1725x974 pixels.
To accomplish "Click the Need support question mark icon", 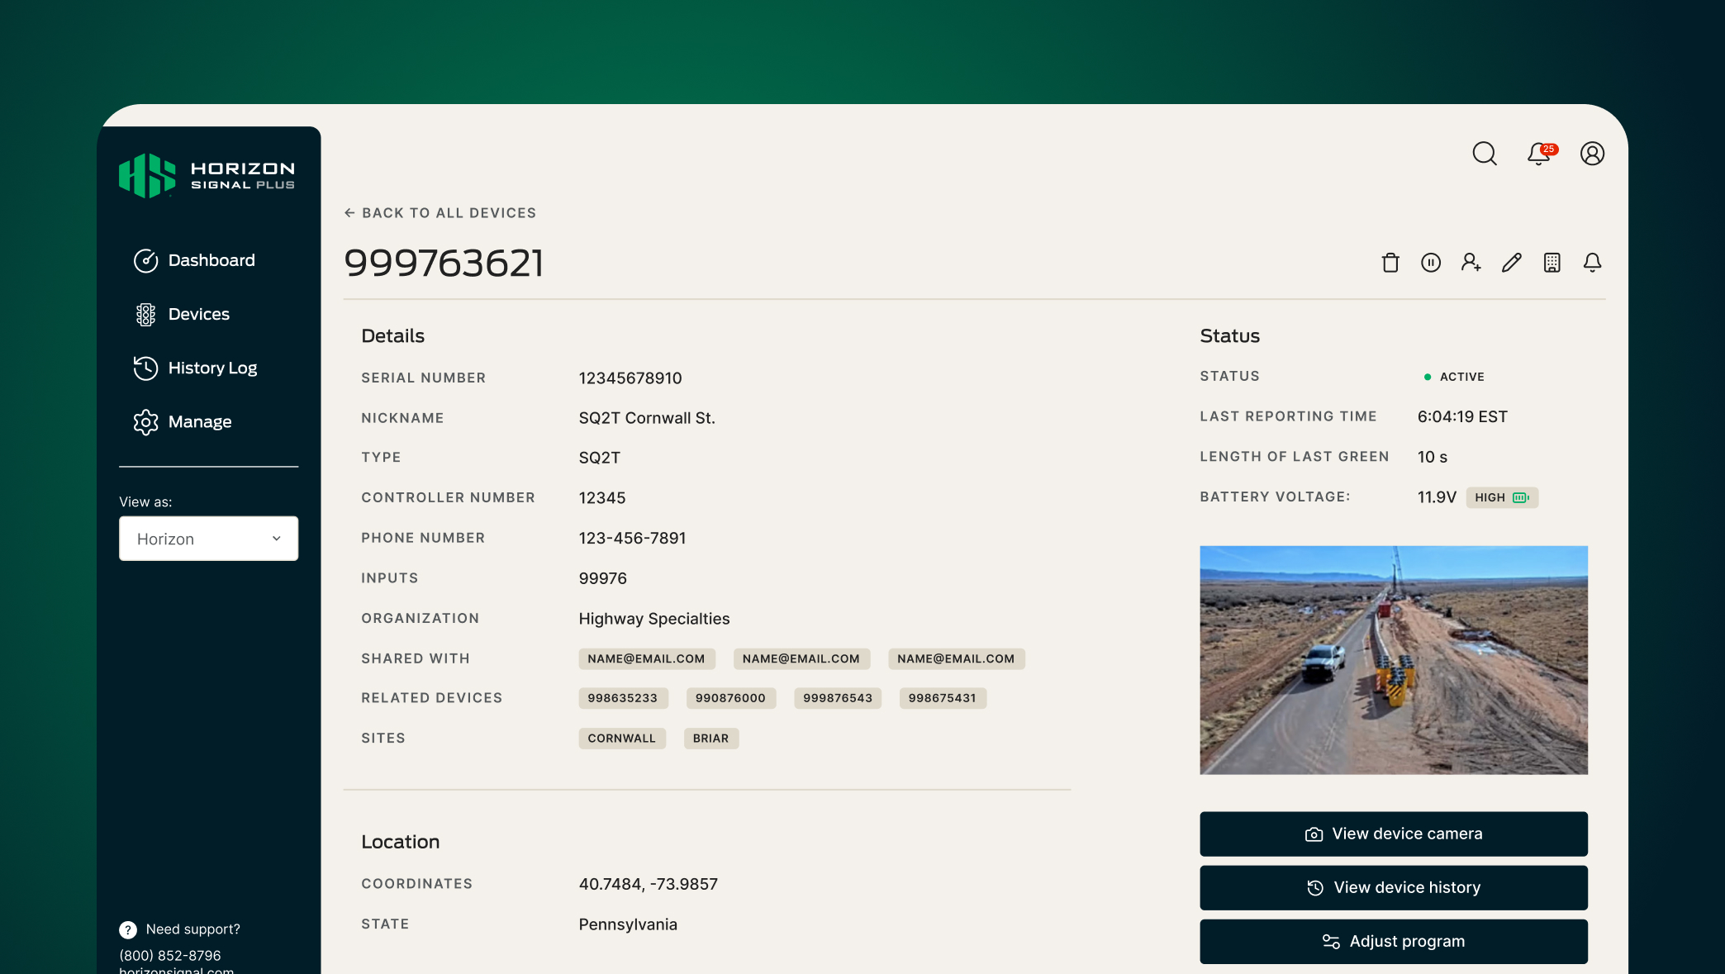I will pos(127,929).
